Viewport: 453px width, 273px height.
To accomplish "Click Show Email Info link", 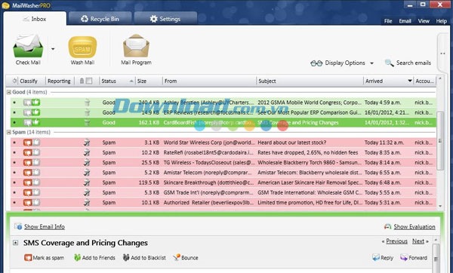I will 45,227.
